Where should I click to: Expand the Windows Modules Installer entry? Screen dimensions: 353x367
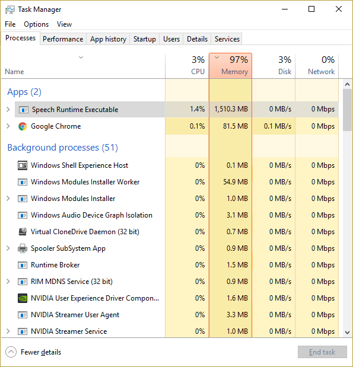(8, 199)
